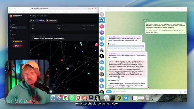Click the red node in memory graph
The width and height of the screenshot is (194, 109).
tap(96, 45)
